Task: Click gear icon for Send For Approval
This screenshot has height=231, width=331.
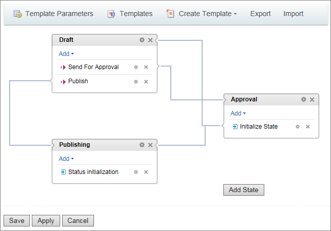Action: (x=136, y=67)
